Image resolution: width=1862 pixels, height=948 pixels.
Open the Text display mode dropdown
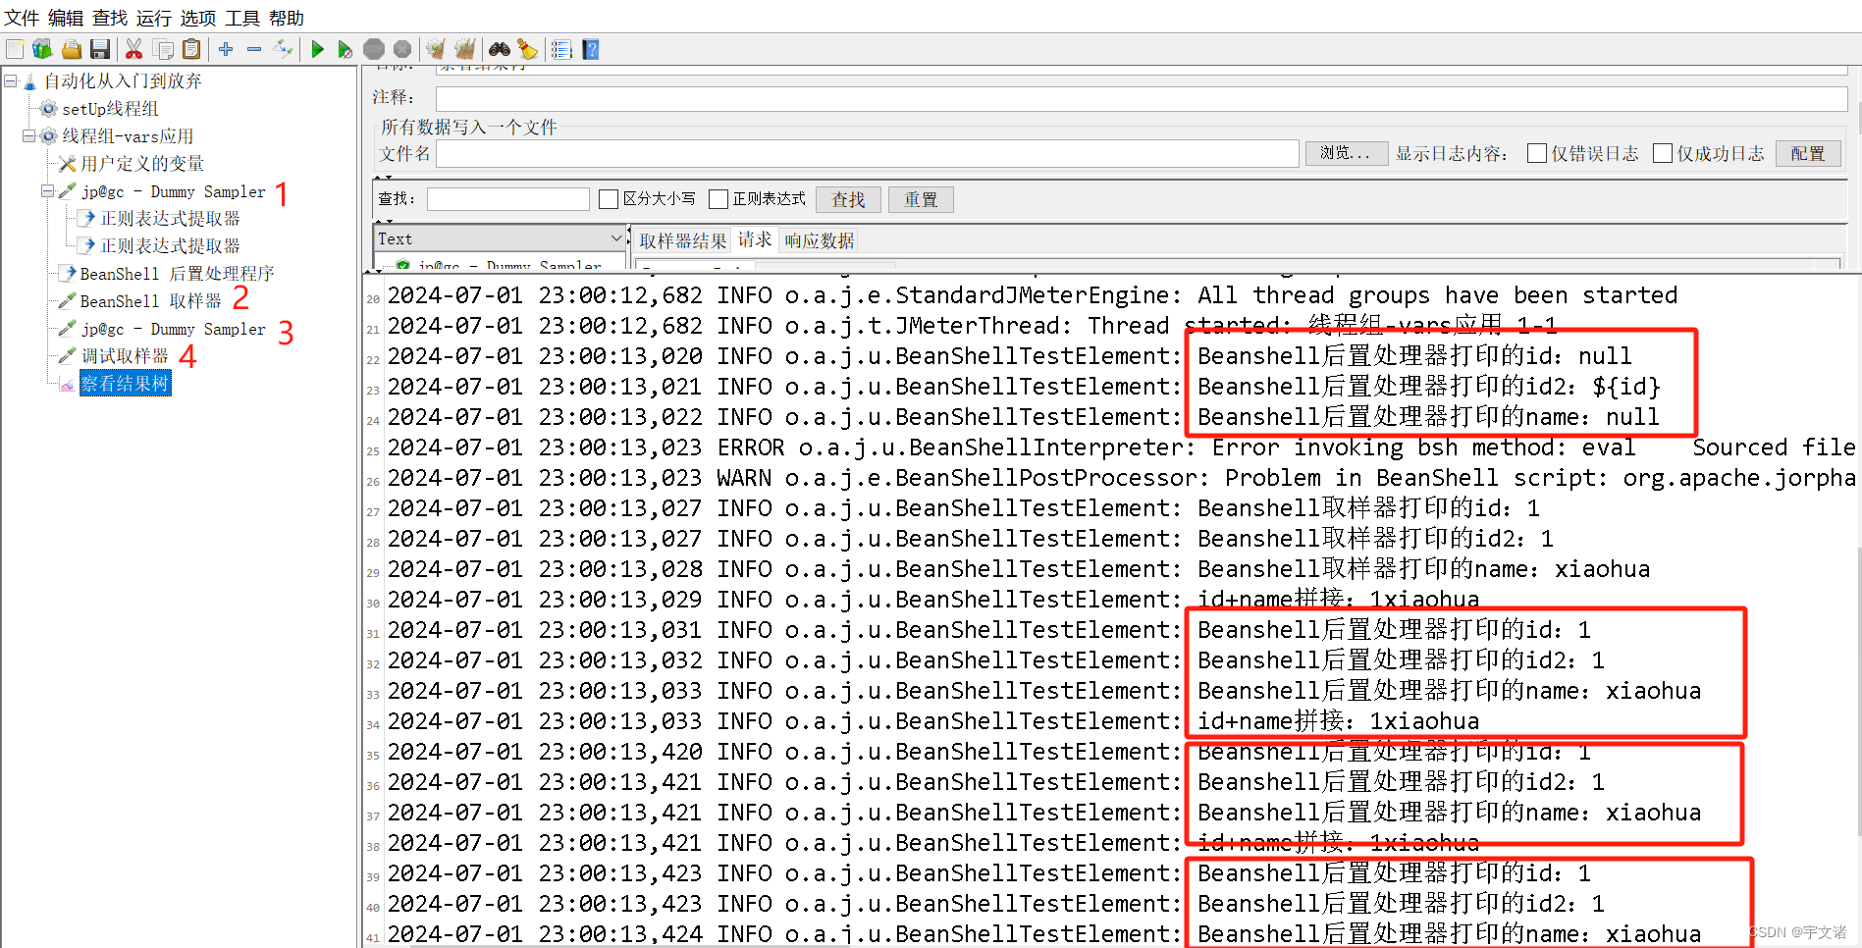(x=615, y=237)
